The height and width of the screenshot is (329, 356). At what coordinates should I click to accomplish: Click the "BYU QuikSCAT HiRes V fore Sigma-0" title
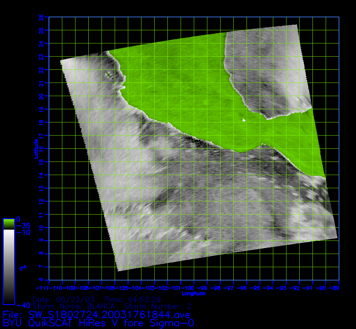click(99, 323)
